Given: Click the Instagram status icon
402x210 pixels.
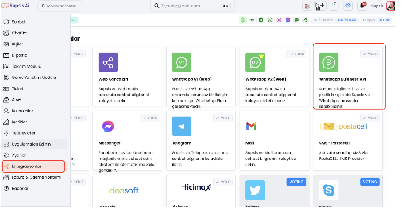Looking at the screenshot, I should click(x=279, y=20).
